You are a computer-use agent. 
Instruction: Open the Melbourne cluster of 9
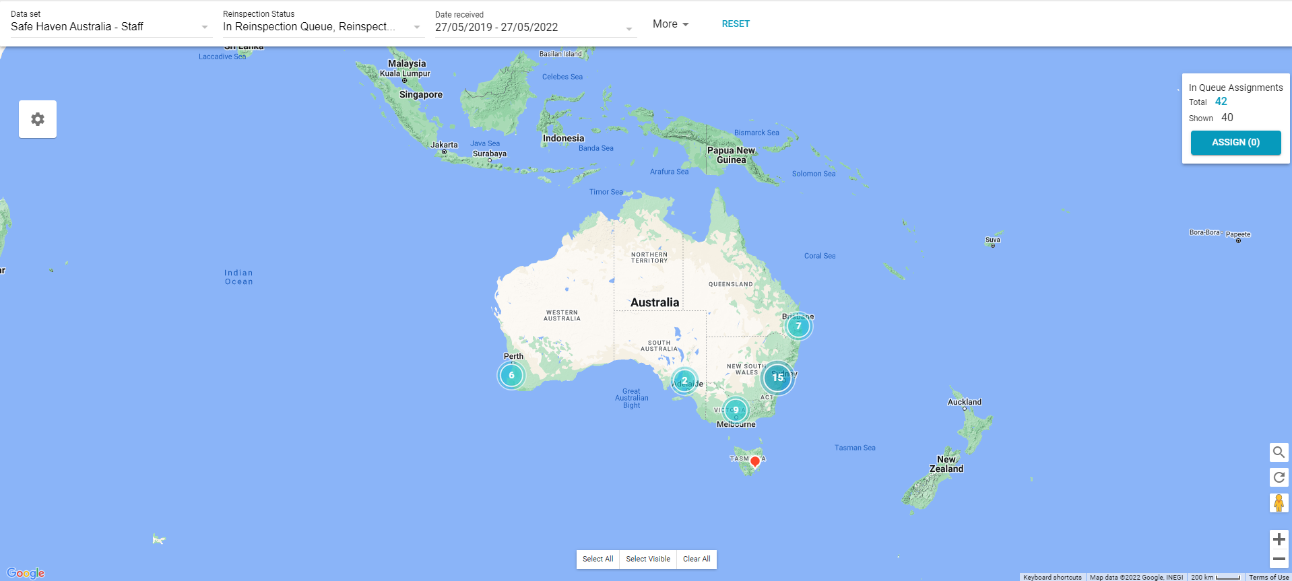pyautogui.click(x=736, y=410)
